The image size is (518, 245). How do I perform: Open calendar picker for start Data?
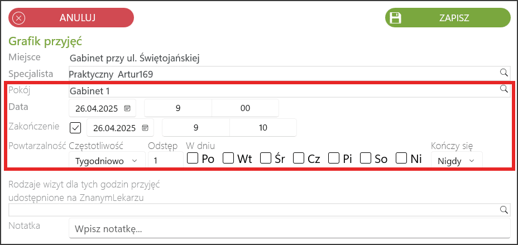[x=127, y=108]
